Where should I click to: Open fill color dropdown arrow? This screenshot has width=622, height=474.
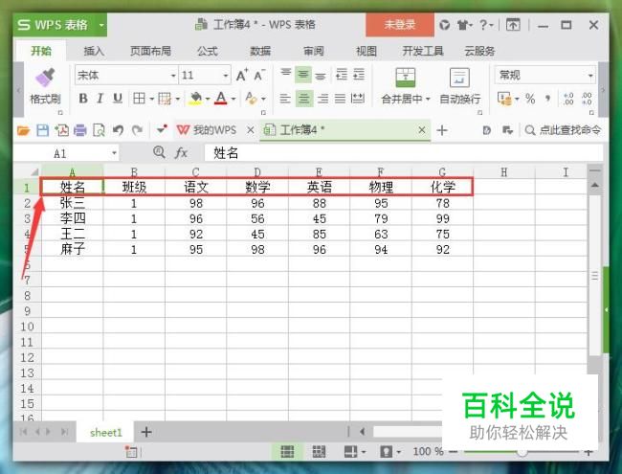tap(208, 99)
